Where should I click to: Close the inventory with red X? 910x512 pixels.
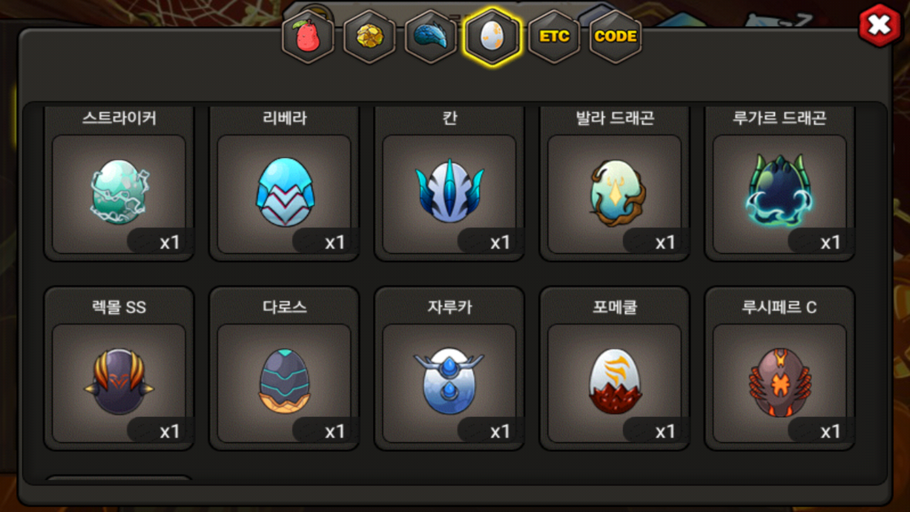coord(879,25)
